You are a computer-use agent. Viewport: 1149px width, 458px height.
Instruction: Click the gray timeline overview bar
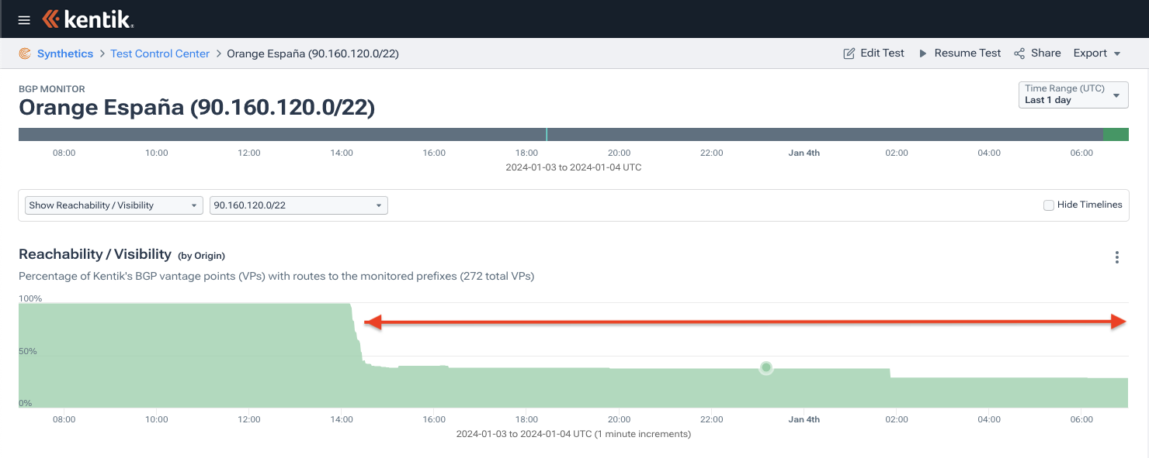[573, 134]
